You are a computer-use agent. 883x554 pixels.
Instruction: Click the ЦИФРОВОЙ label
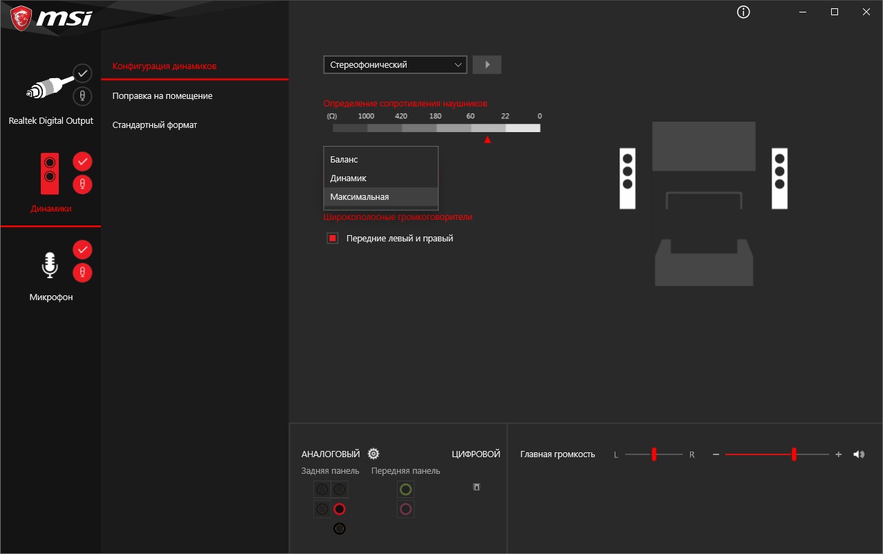[476, 454]
